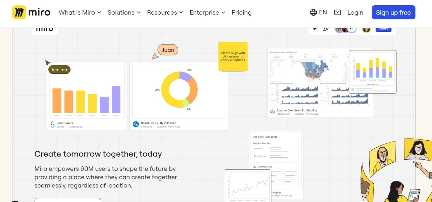The image size is (432, 202).
Task: Click the yellow sticky note
Action: click(x=233, y=56)
